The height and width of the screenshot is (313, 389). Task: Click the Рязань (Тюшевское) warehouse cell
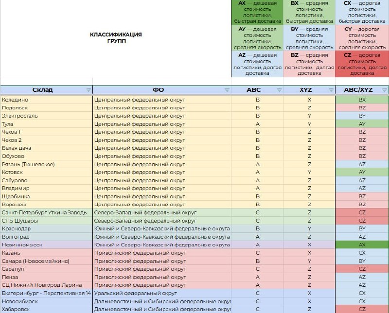click(46, 164)
